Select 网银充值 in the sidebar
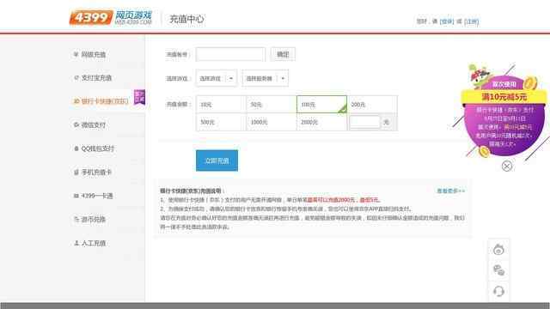 pos(94,54)
